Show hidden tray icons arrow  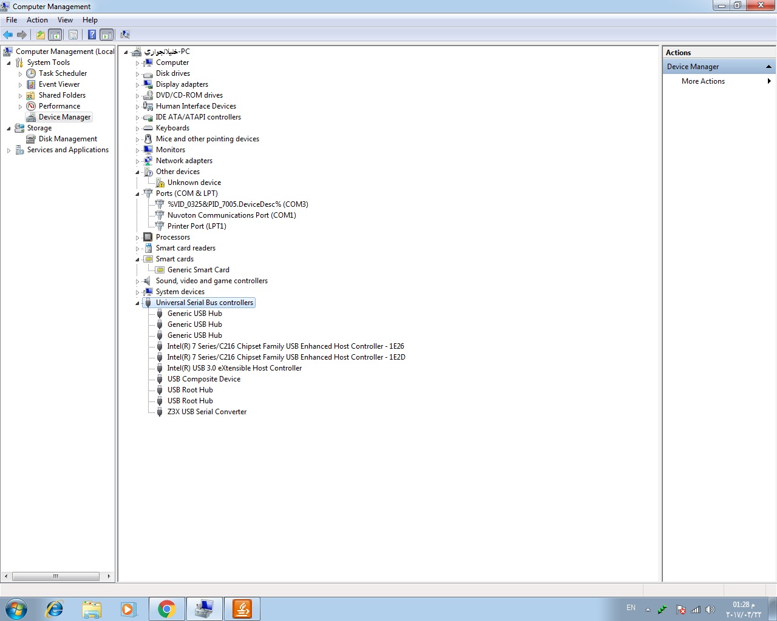pos(648,609)
